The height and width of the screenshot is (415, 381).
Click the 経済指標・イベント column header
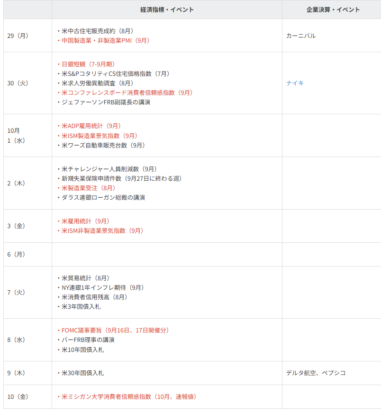pos(167,9)
